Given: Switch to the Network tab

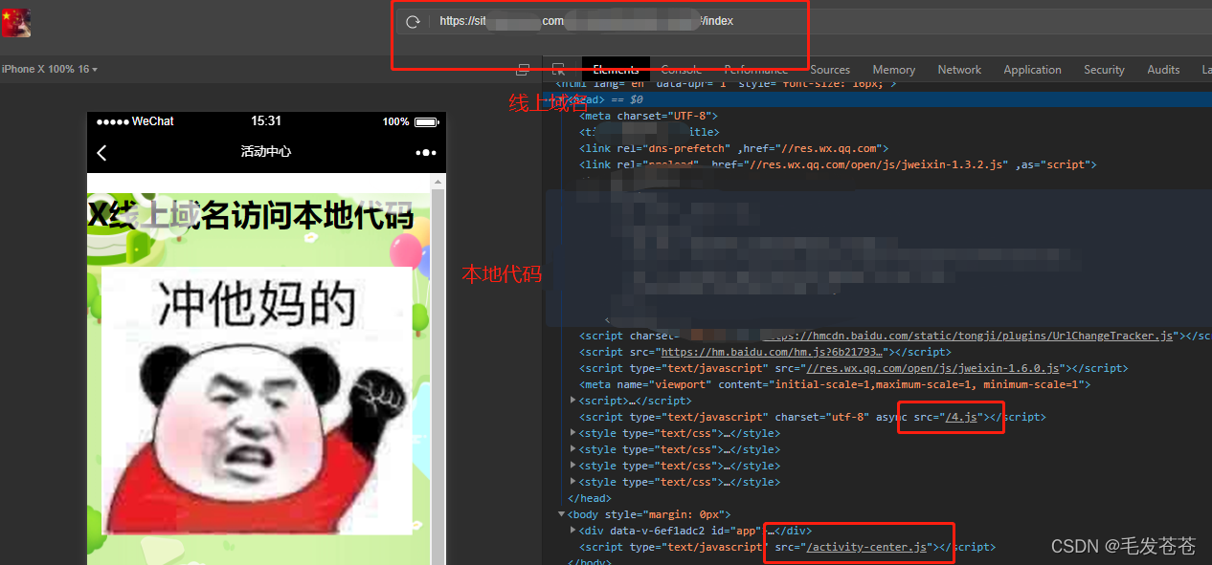Looking at the screenshot, I should click(x=959, y=70).
